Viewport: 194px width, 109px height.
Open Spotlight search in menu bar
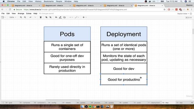(181, 1)
